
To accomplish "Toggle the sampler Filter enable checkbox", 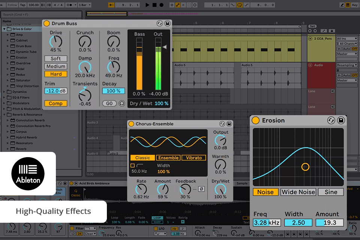I will coord(72,228).
